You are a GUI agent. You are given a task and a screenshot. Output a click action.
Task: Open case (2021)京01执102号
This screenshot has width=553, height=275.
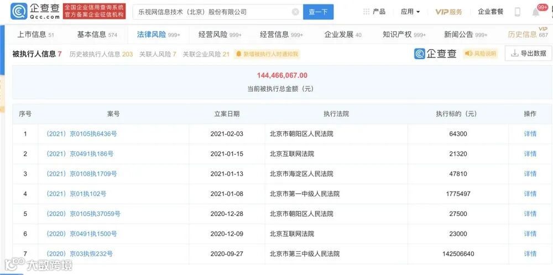pos(76,194)
